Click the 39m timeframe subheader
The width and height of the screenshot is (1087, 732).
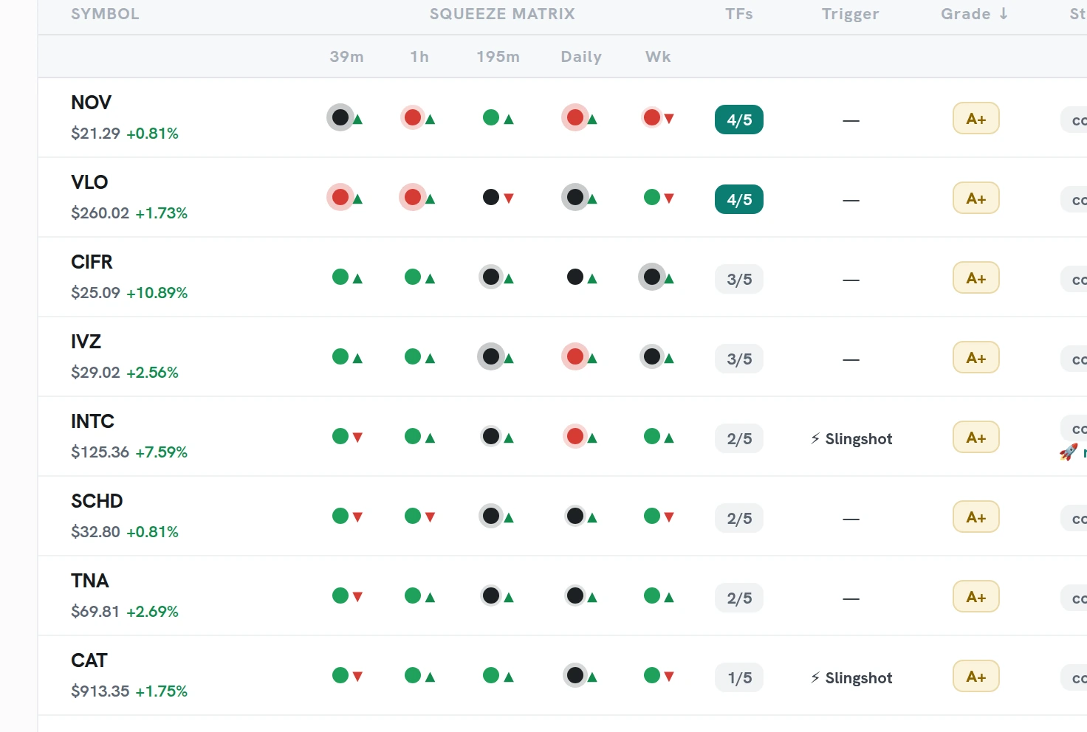(x=346, y=57)
